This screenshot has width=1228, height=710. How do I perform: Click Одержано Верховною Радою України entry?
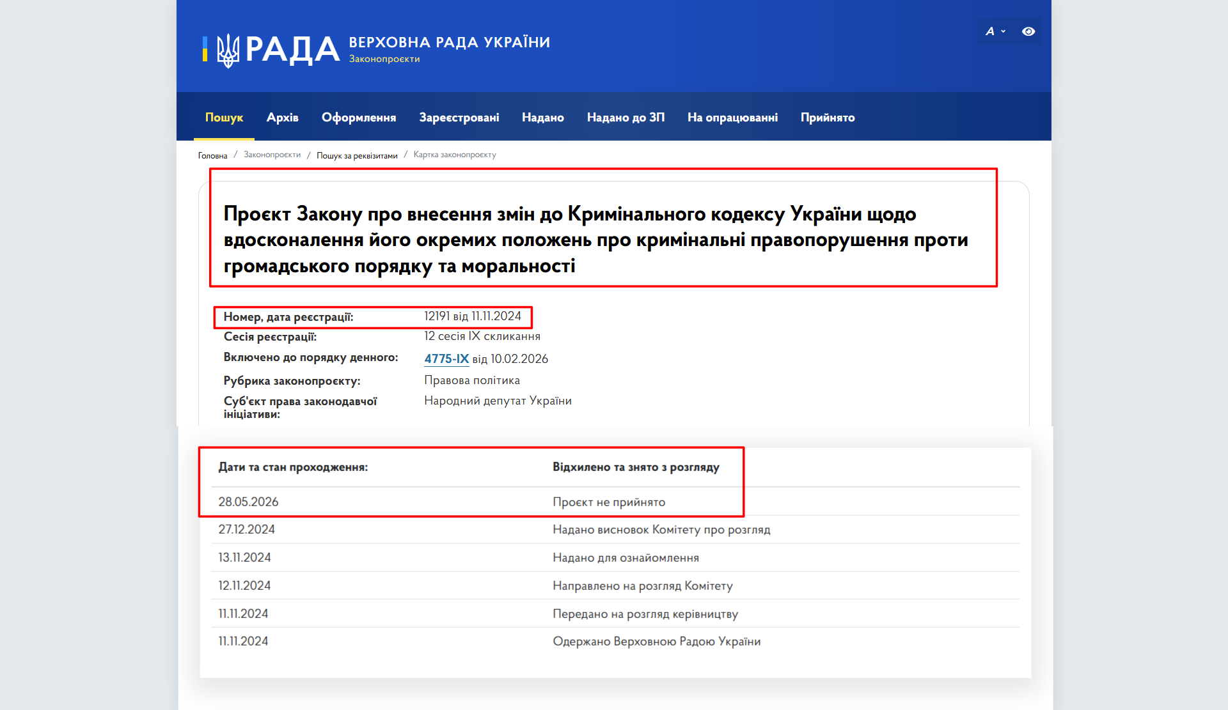pyautogui.click(x=657, y=642)
